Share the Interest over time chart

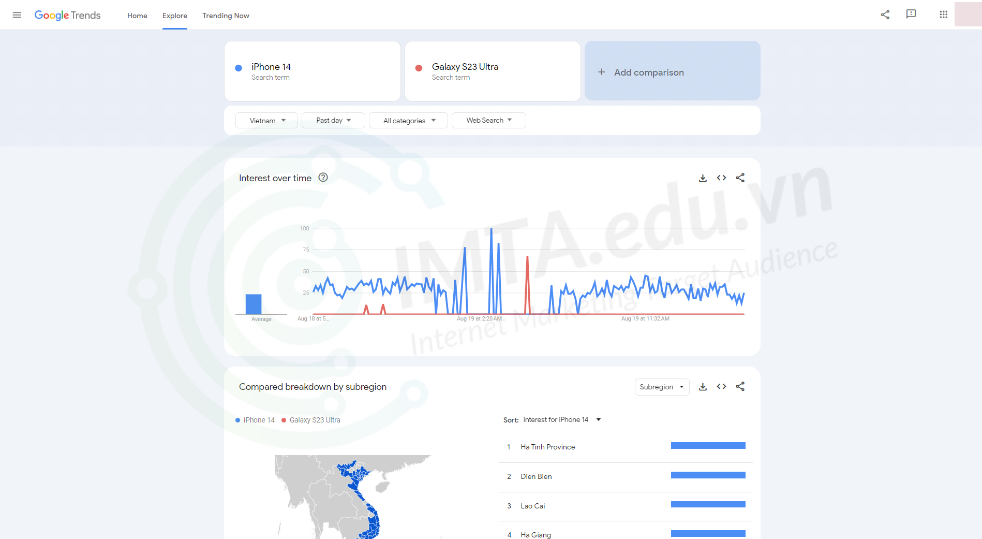740,178
